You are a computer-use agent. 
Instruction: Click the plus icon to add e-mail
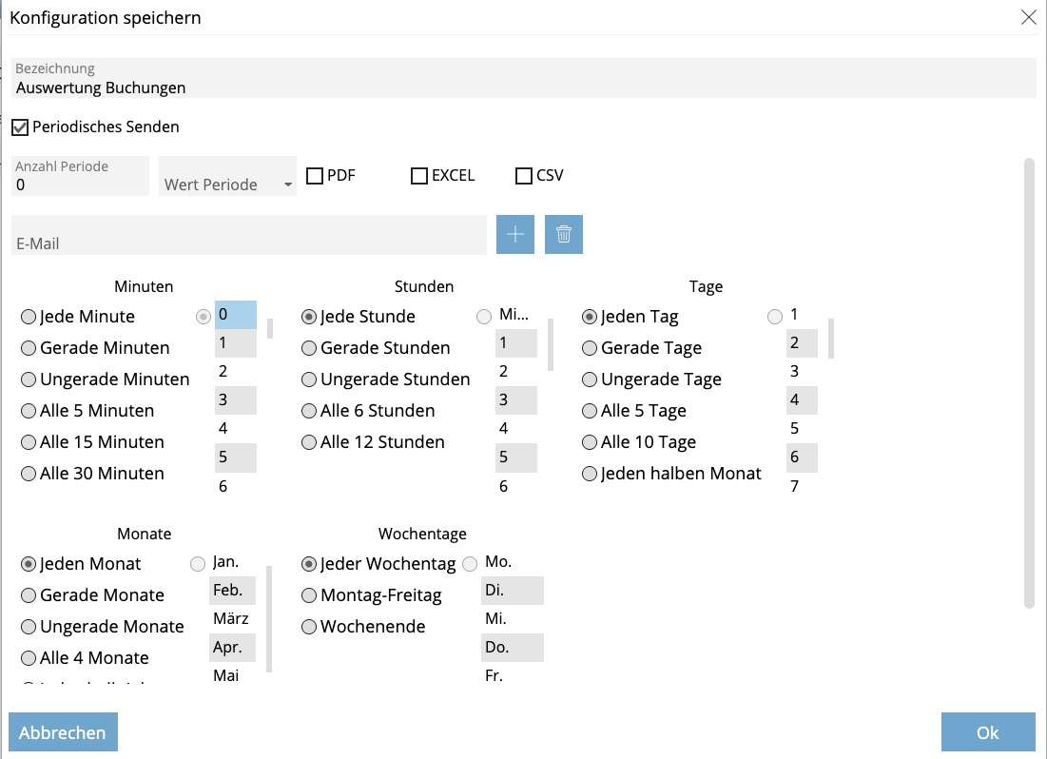[515, 234]
